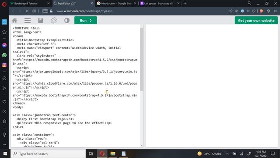Add page to bookmarks heart icon
This screenshot has height=158, width=280.
254,11
